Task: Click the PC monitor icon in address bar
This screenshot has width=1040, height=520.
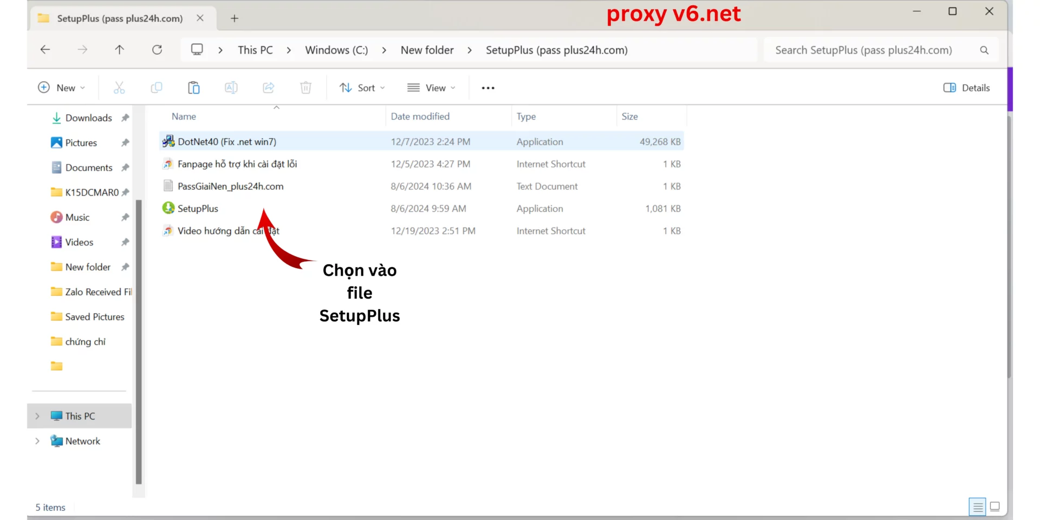Action: coord(197,50)
